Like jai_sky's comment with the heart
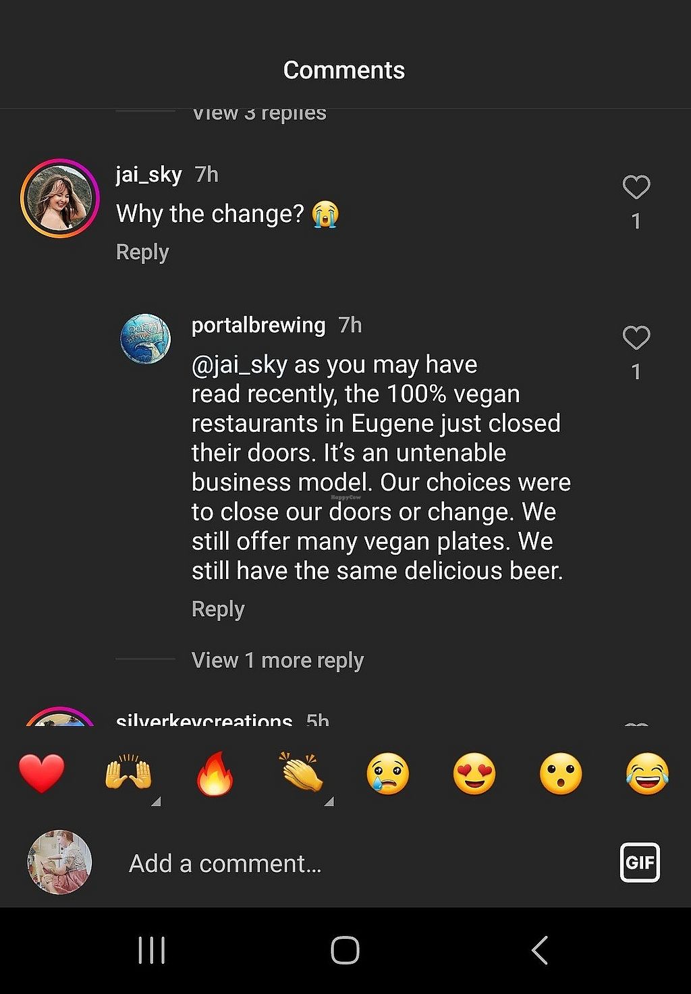The image size is (691, 994). point(636,187)
